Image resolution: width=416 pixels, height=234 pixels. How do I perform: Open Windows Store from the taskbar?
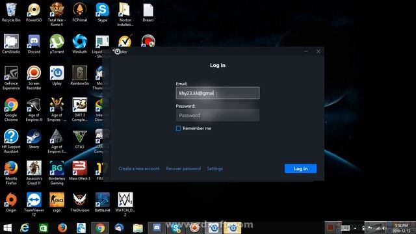click(44, 228)
